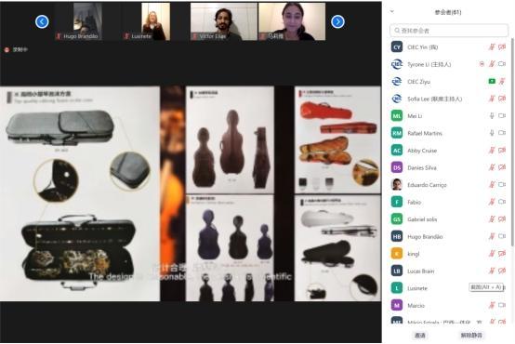Click Rafael Martins' camera icon
Image resolution: width=515 pixels, height=344 pixels.
pos(502,133)
